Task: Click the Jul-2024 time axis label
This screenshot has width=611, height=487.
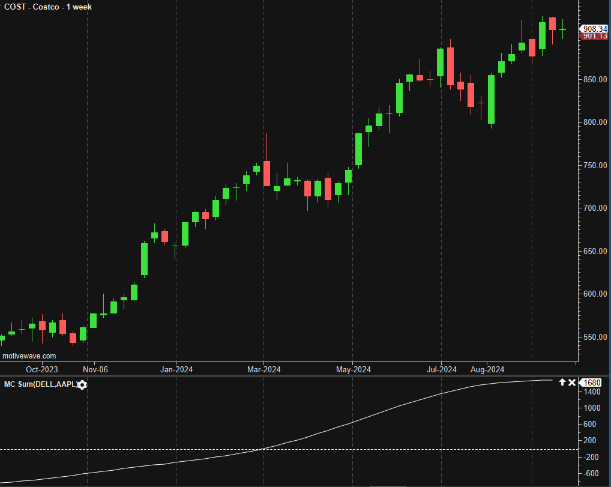Action: (x=442, y=369)
